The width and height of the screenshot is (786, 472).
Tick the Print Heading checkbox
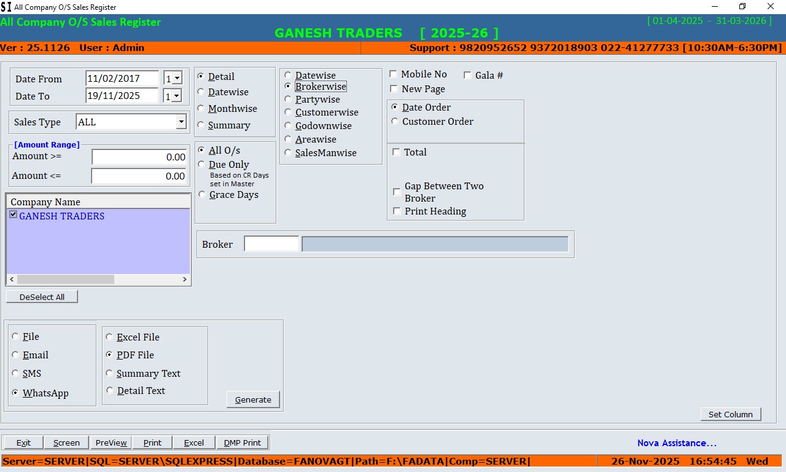click(397, 211)
